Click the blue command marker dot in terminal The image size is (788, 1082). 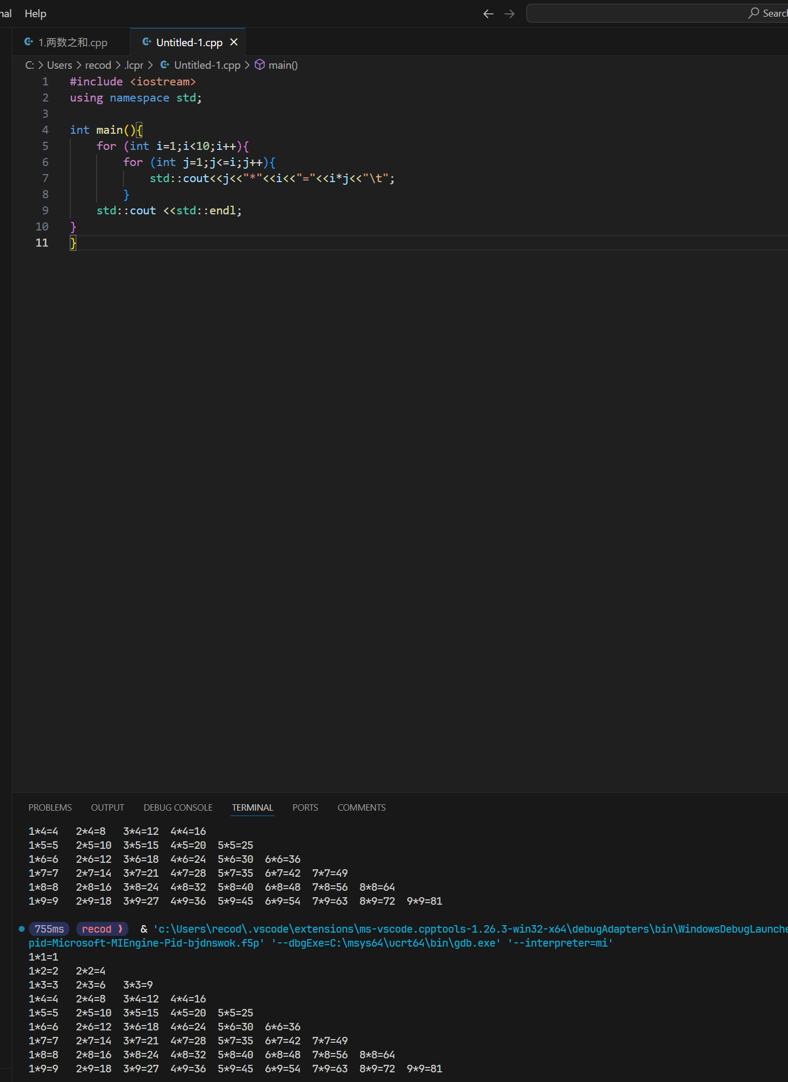tap(21, 928)
